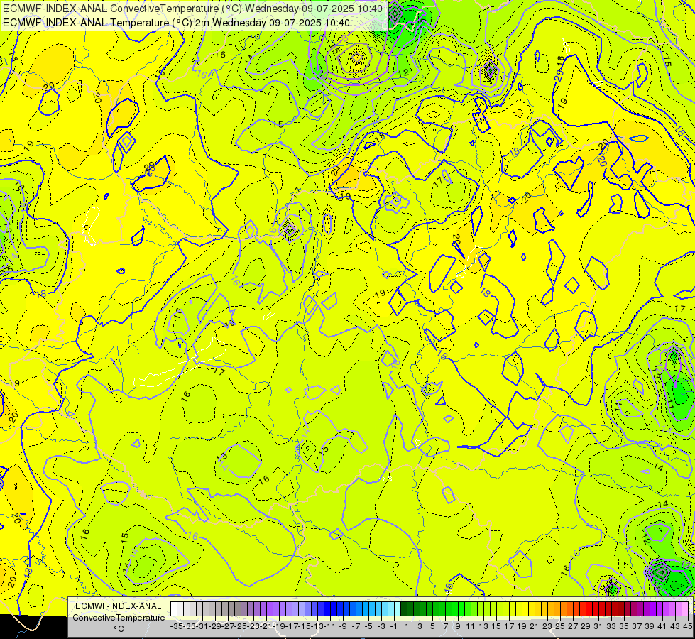
Task: Click the -1 value in the color scale
Action: tap(393, 626)
